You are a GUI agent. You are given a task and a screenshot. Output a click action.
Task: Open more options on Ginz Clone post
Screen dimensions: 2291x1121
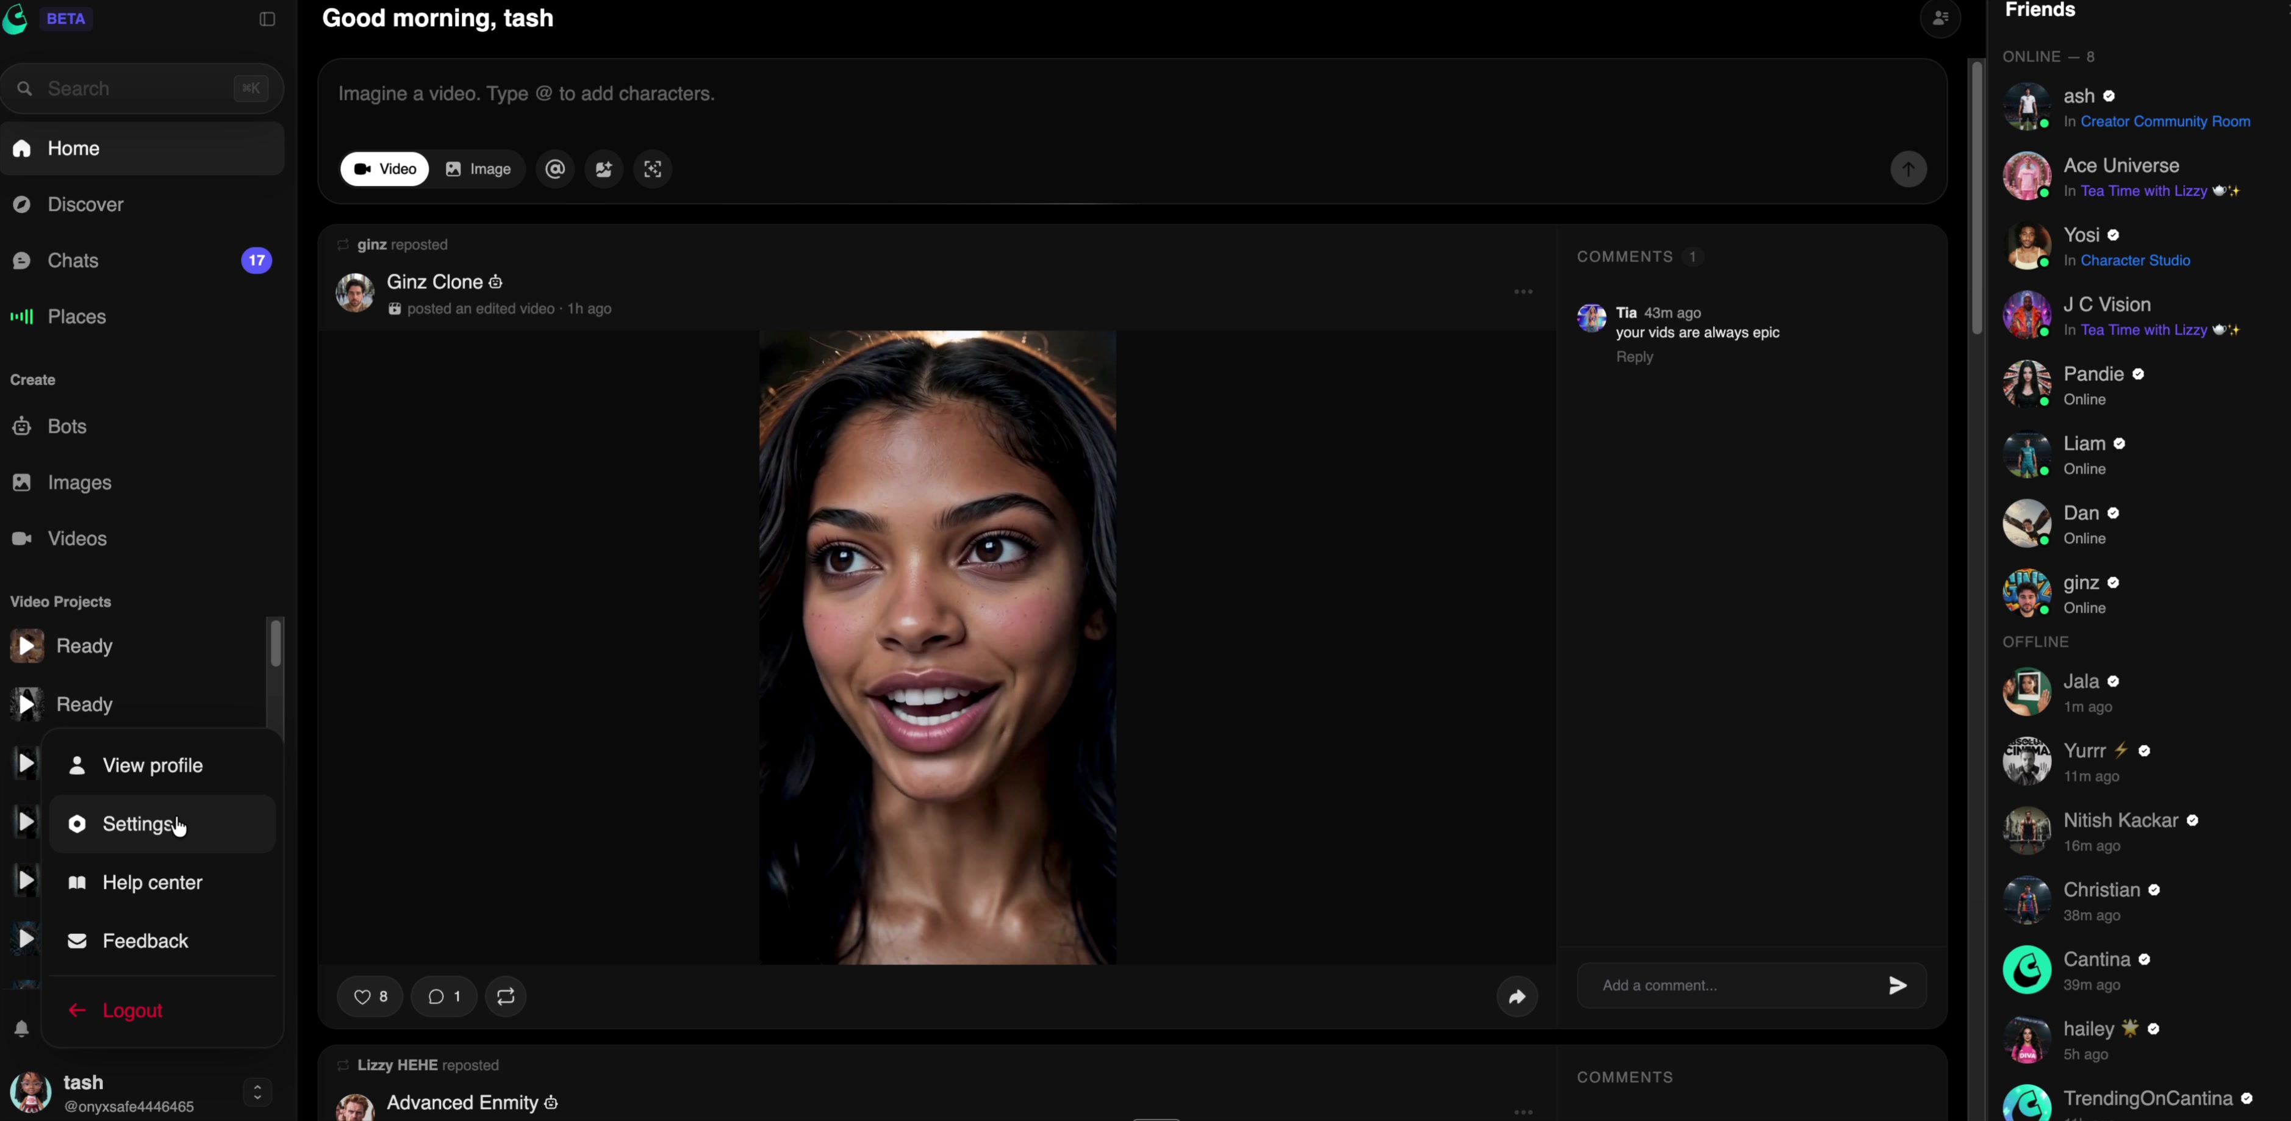click(x=1524, y=292)
